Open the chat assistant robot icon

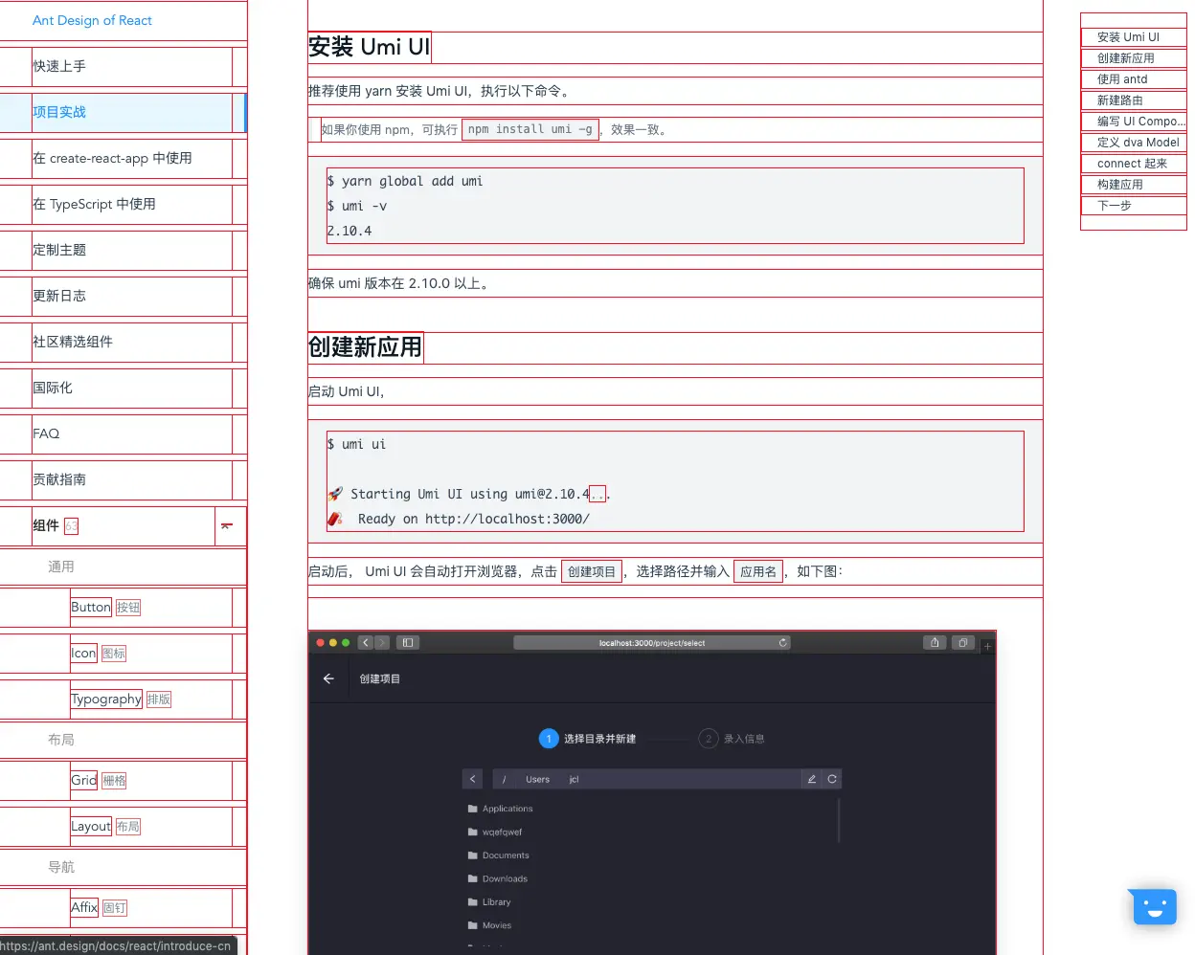click(1155, 905)
